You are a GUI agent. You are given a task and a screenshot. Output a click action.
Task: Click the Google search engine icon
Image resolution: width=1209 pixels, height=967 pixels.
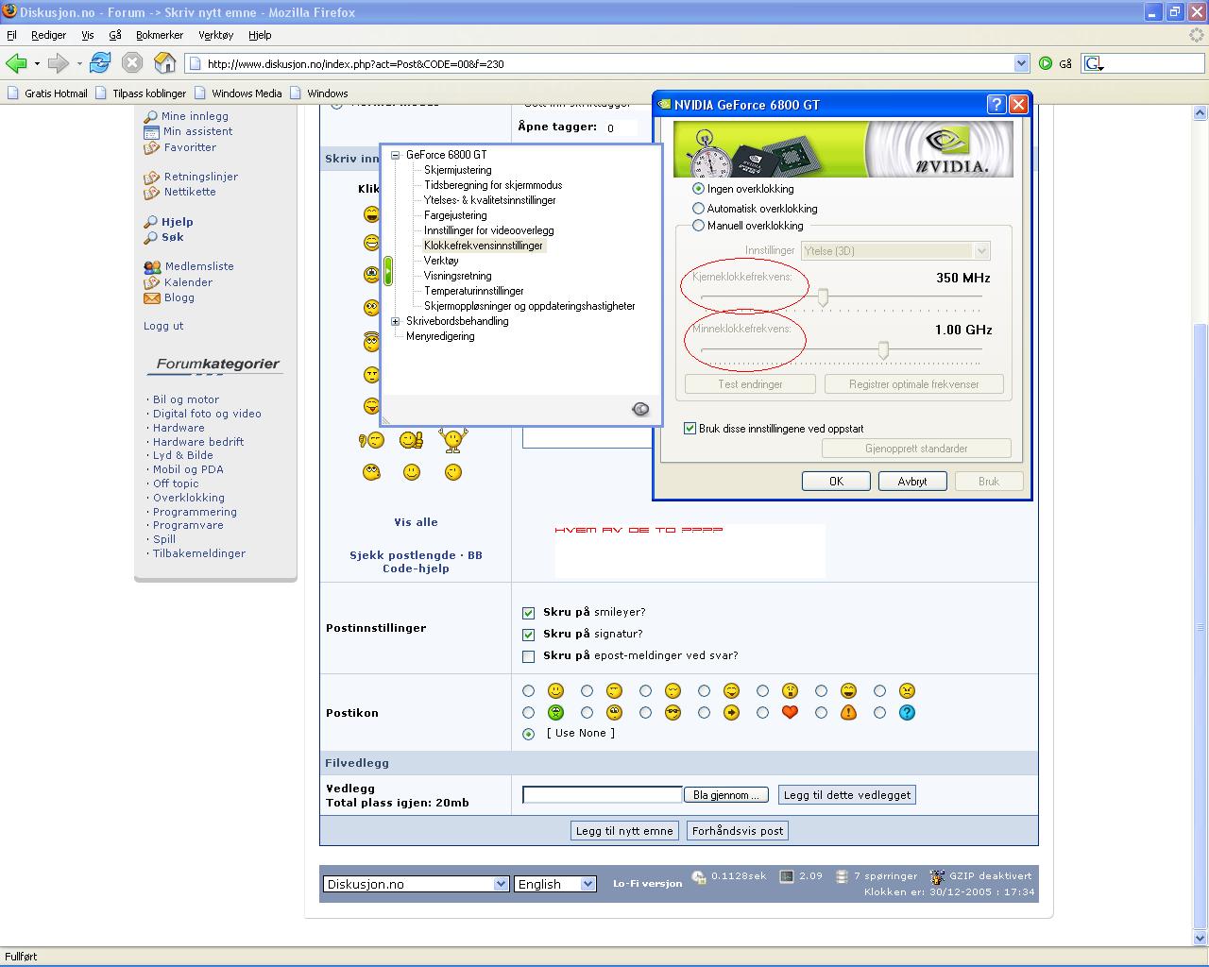pos(1094,63)
